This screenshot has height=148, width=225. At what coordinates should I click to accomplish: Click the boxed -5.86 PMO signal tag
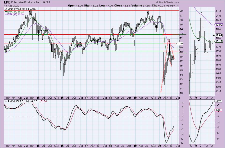click(218, 110)
